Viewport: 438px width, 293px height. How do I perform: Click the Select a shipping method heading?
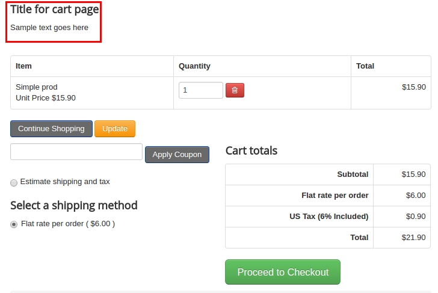[x=74, y=205]
